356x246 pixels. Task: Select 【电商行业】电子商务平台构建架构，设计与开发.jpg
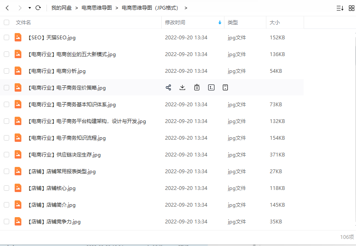tap(87, 121)
